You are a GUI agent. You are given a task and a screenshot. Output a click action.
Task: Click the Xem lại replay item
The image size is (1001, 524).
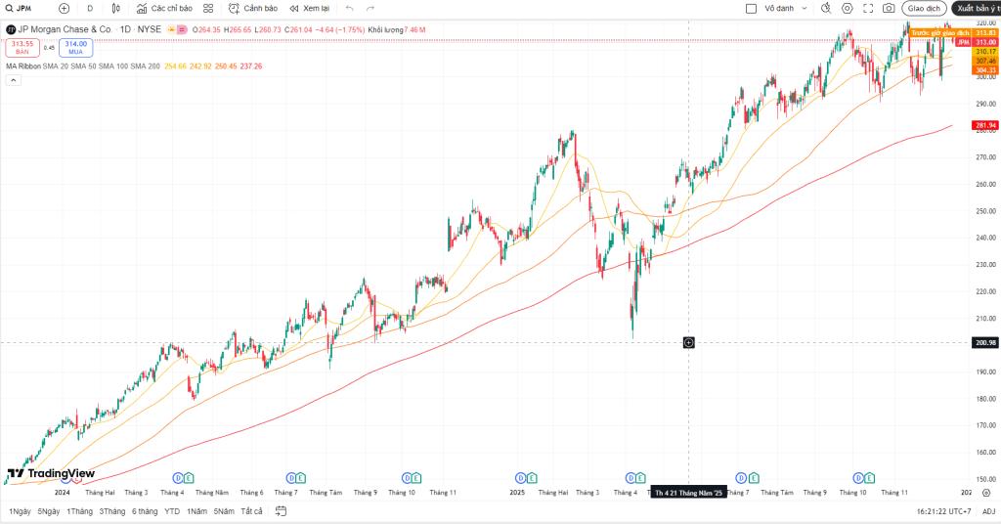tap(309, 8)
